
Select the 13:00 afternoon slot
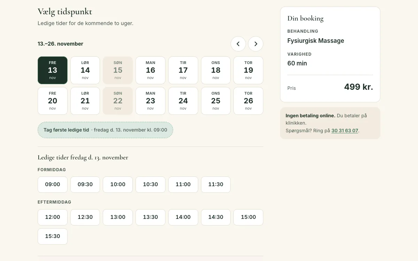pyautogui.click(x=118, y=217)
